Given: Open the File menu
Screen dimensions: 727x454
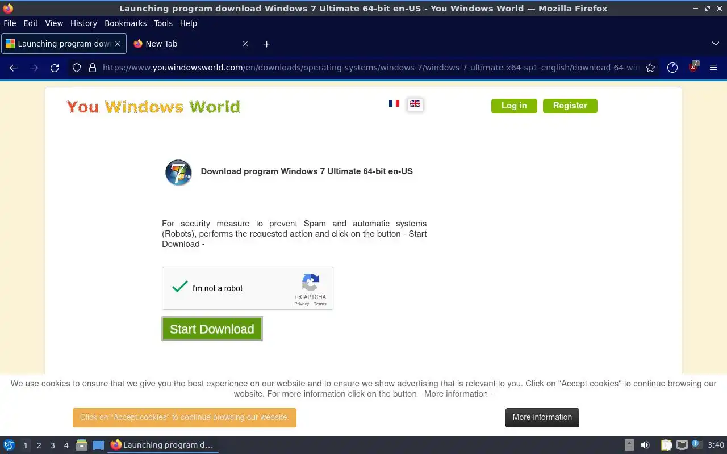Looking at the screenshot, I should [10, 23].
